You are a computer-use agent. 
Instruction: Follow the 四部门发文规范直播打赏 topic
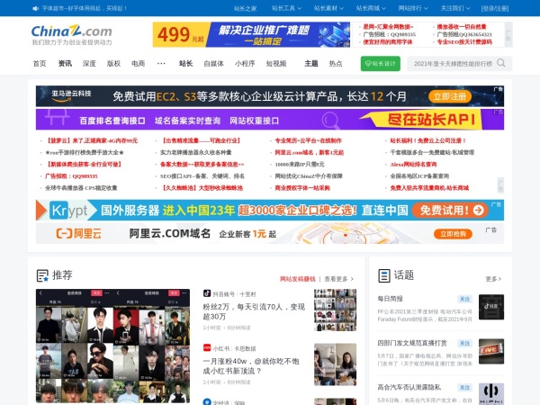464,343
